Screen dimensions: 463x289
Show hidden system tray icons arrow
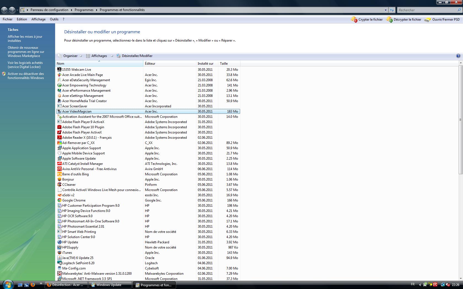click(420, 285)
